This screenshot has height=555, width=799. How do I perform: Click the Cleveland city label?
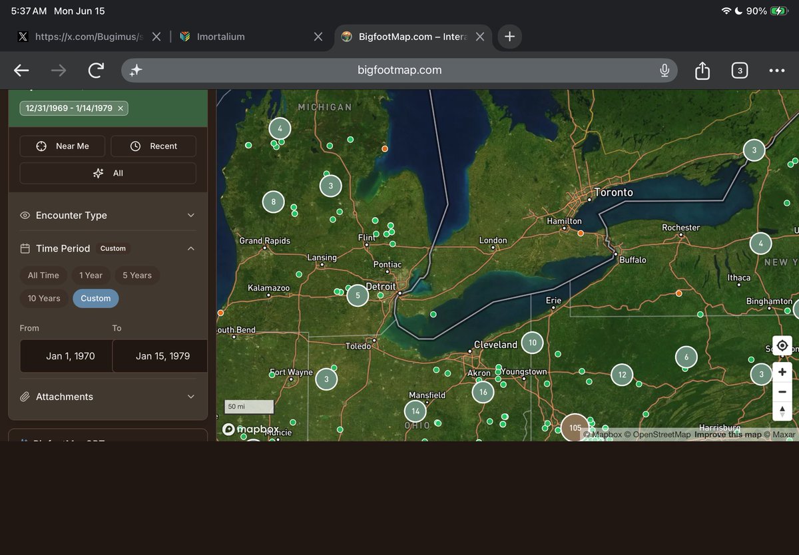pyautogui.click(x=495, y=345)
